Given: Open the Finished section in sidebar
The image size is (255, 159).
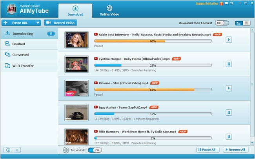Looking at the screenshot, I should [x=29, y=44].
